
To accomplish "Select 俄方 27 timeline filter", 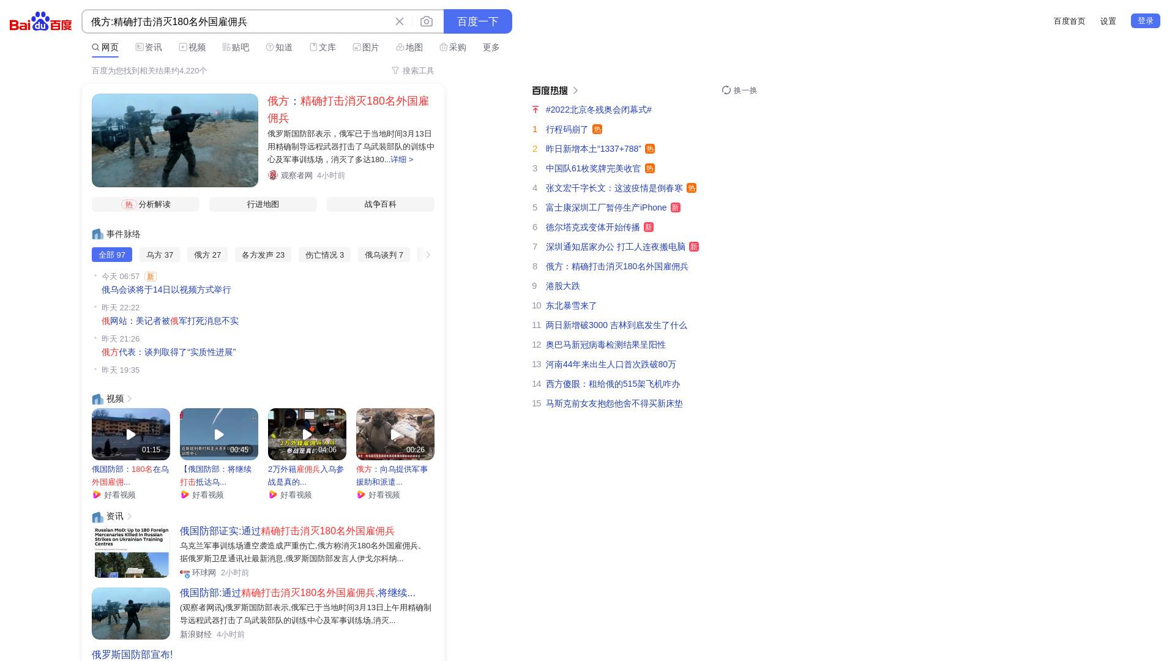I will pos(207,255).
